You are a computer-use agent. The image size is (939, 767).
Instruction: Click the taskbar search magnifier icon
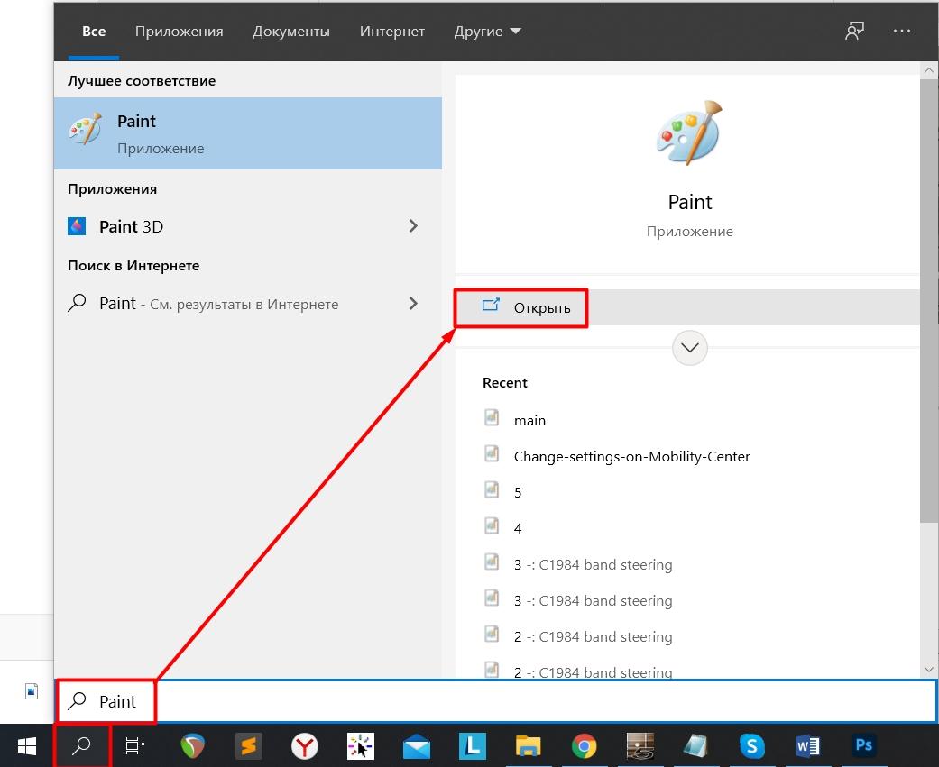click(x=81, y=746)
